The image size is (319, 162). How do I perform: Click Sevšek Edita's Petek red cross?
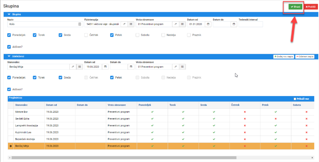coord(276,119)
